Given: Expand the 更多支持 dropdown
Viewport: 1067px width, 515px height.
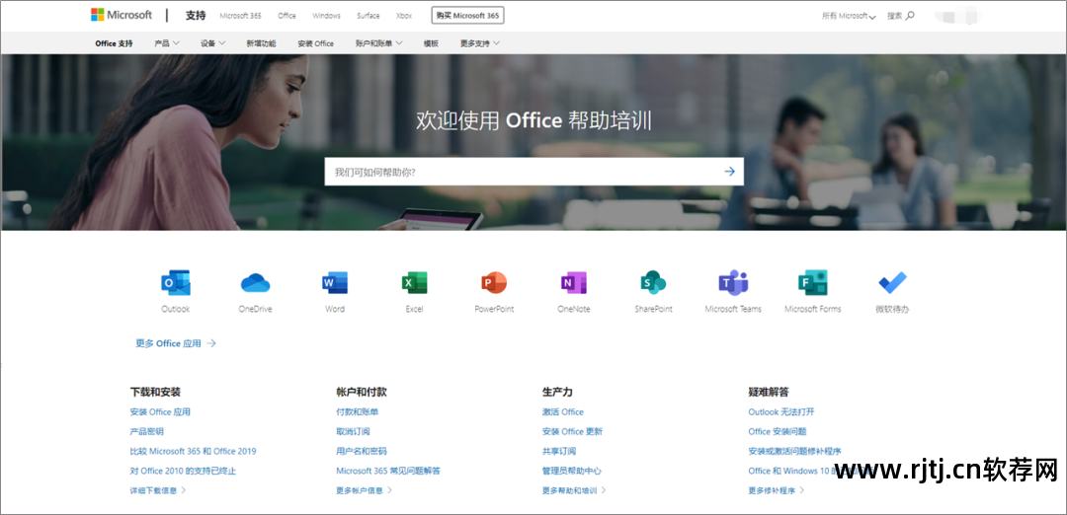Looking at the screenshot, I should click(x=480, y=43).
